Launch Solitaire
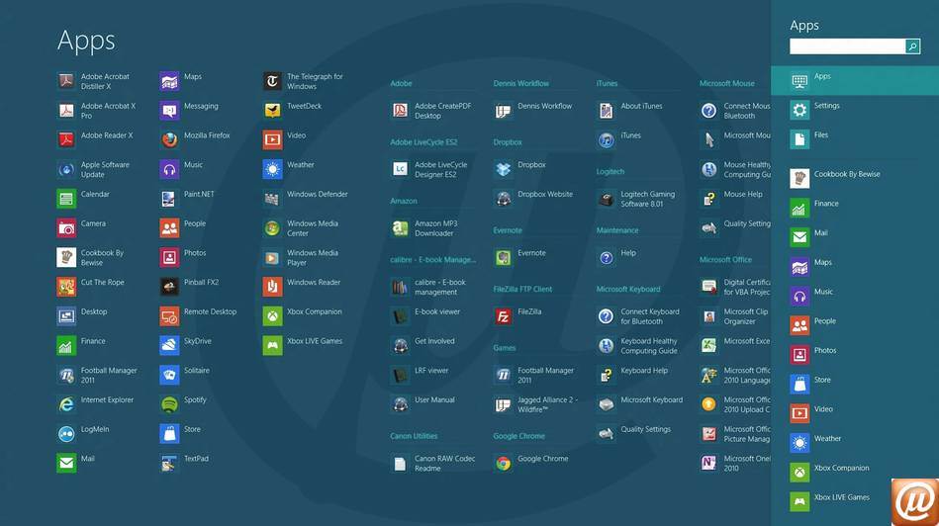This screenshot has height=526, width=939. click(x=185, y=374)
